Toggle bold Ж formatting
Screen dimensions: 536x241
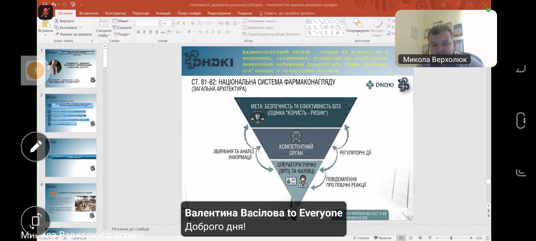click(x=139, y=32)
